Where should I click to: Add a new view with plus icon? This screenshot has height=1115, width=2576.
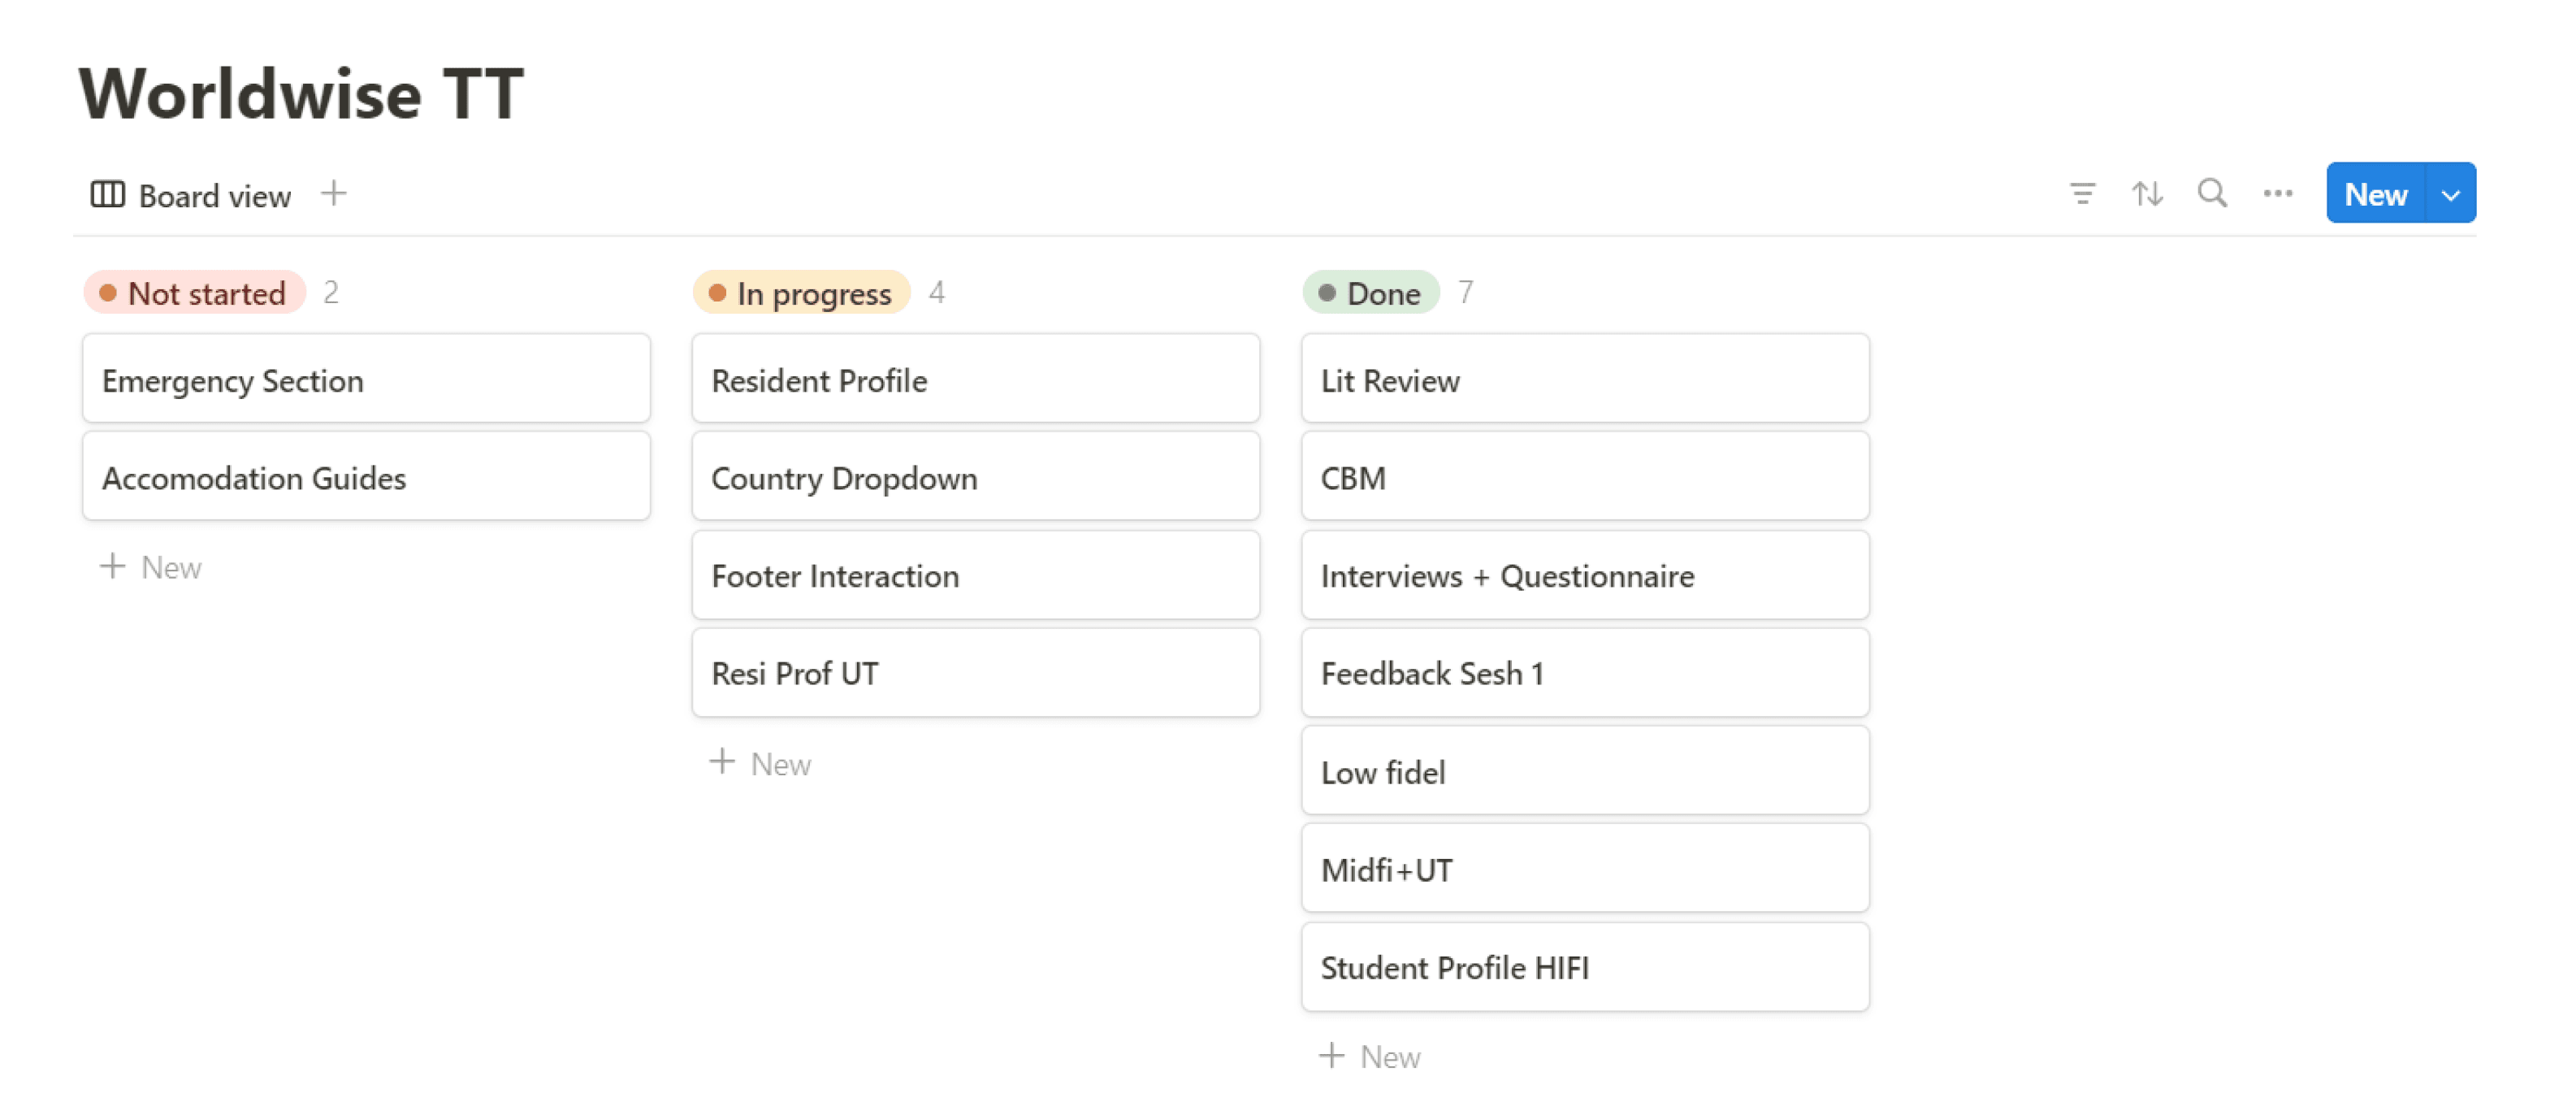(334, 193)
